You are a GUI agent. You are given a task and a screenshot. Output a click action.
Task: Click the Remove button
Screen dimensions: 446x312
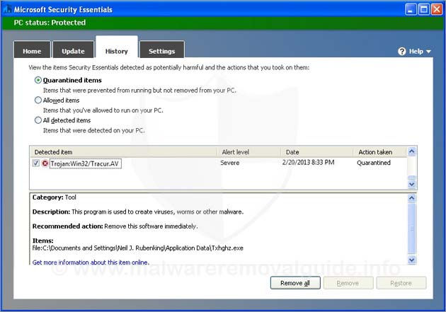[348, 283]
